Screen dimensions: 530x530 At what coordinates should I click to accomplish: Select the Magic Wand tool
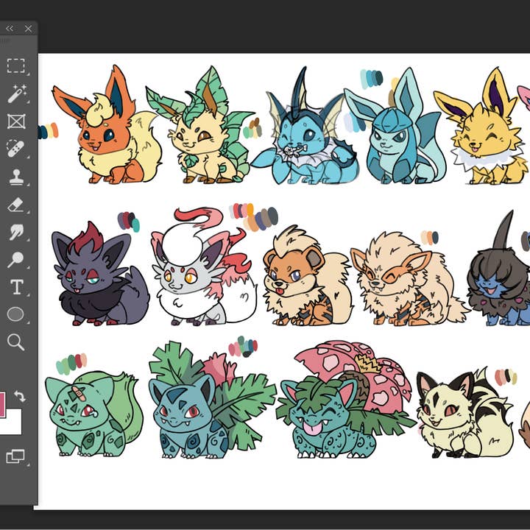pos(15,93)
